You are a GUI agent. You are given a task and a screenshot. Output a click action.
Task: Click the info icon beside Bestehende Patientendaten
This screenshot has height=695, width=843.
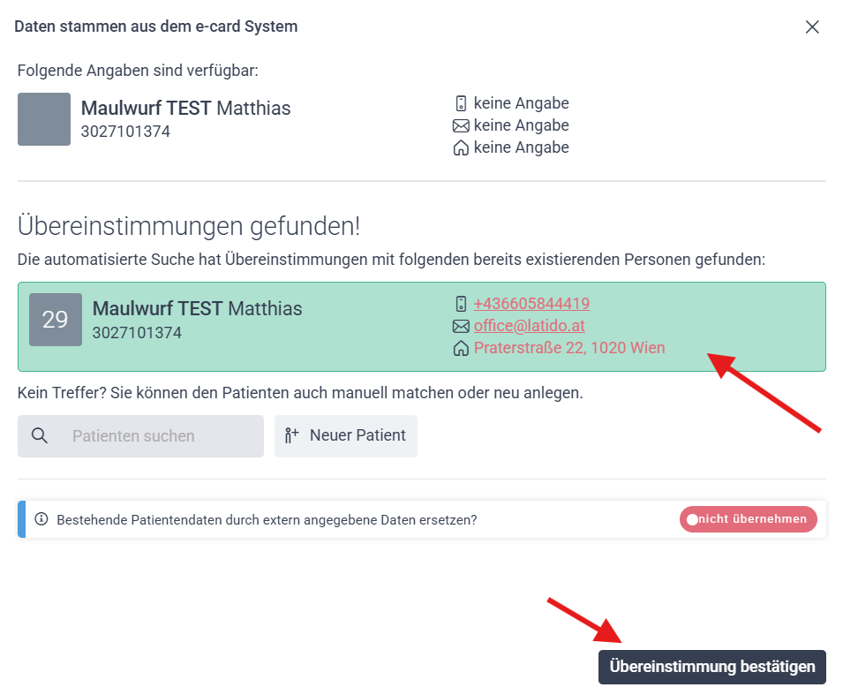(41, 519)
